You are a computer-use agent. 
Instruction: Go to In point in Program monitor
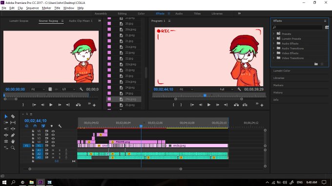[x=192, y=105]
